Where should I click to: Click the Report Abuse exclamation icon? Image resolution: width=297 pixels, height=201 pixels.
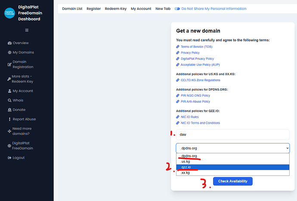9,119
